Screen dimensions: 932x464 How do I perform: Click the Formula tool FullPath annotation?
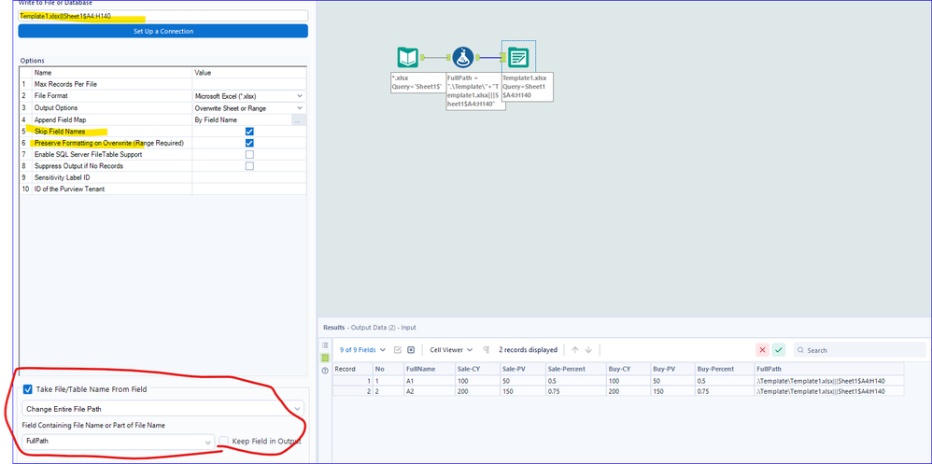coord(476,91)
